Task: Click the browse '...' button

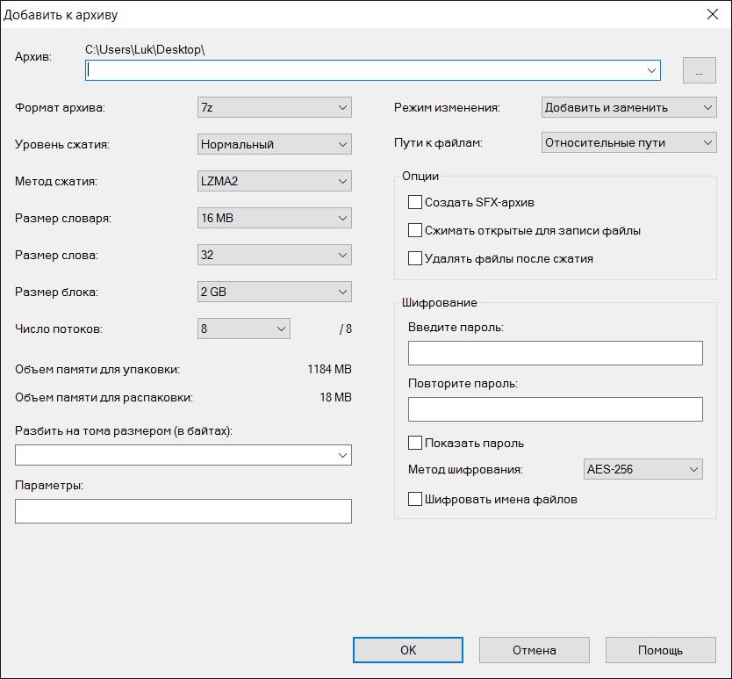Action: (699, 70)
